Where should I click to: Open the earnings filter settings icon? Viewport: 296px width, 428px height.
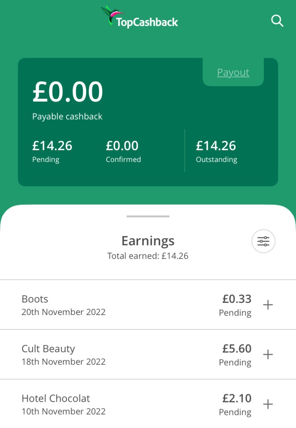coord(263,241)
